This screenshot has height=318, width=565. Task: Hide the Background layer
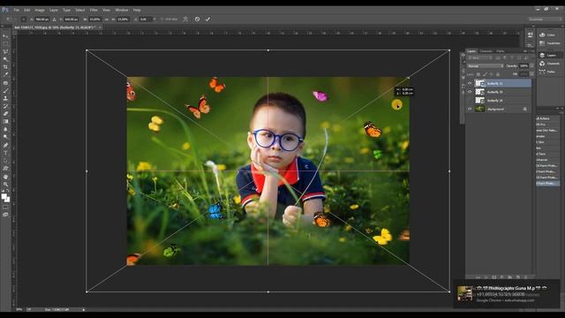click(470, 109)
